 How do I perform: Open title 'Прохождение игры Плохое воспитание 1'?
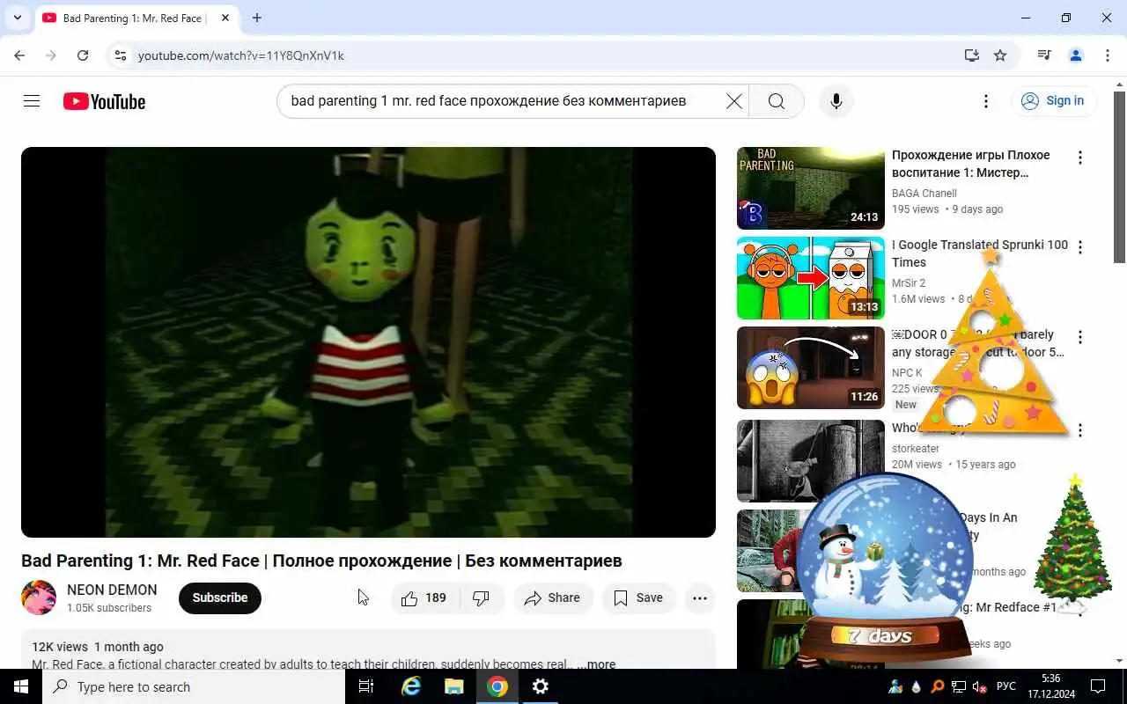click(971, 164)
